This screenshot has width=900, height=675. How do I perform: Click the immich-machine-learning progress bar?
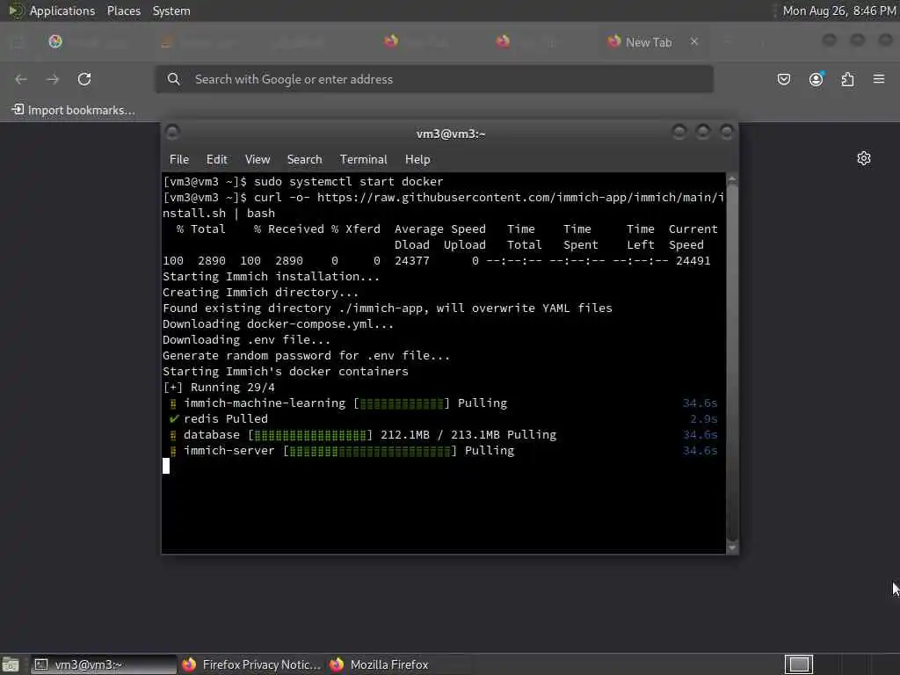[402, 403]
